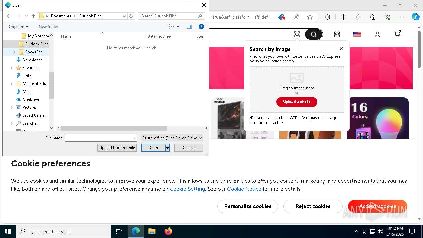This screenshot has width=423, height=238.
Task: Click the horizontal scrollbar in the file list
Action: (x=114, y=128)
